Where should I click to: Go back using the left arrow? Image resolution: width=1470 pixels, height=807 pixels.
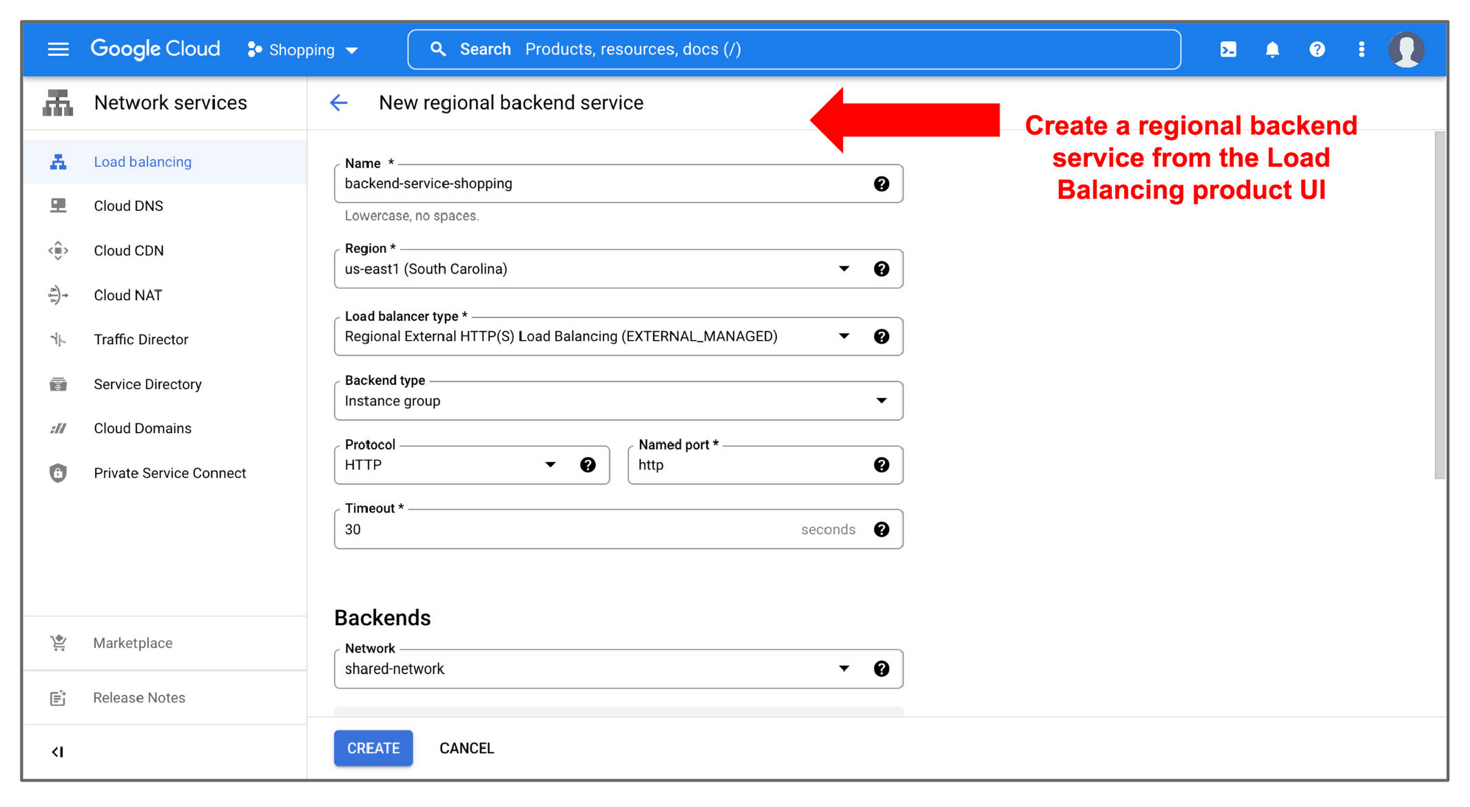coord(339,103)
